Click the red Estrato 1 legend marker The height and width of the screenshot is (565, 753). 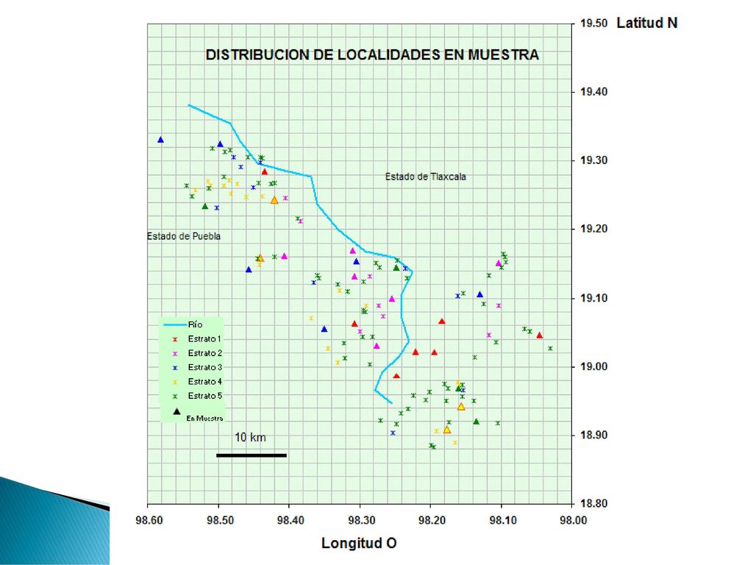pyautogui.click(x=175, y=339)
